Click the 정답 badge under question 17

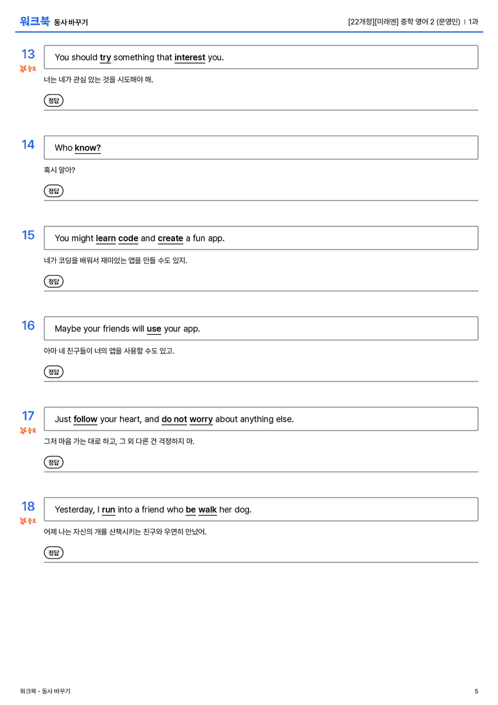click(53, 462)
